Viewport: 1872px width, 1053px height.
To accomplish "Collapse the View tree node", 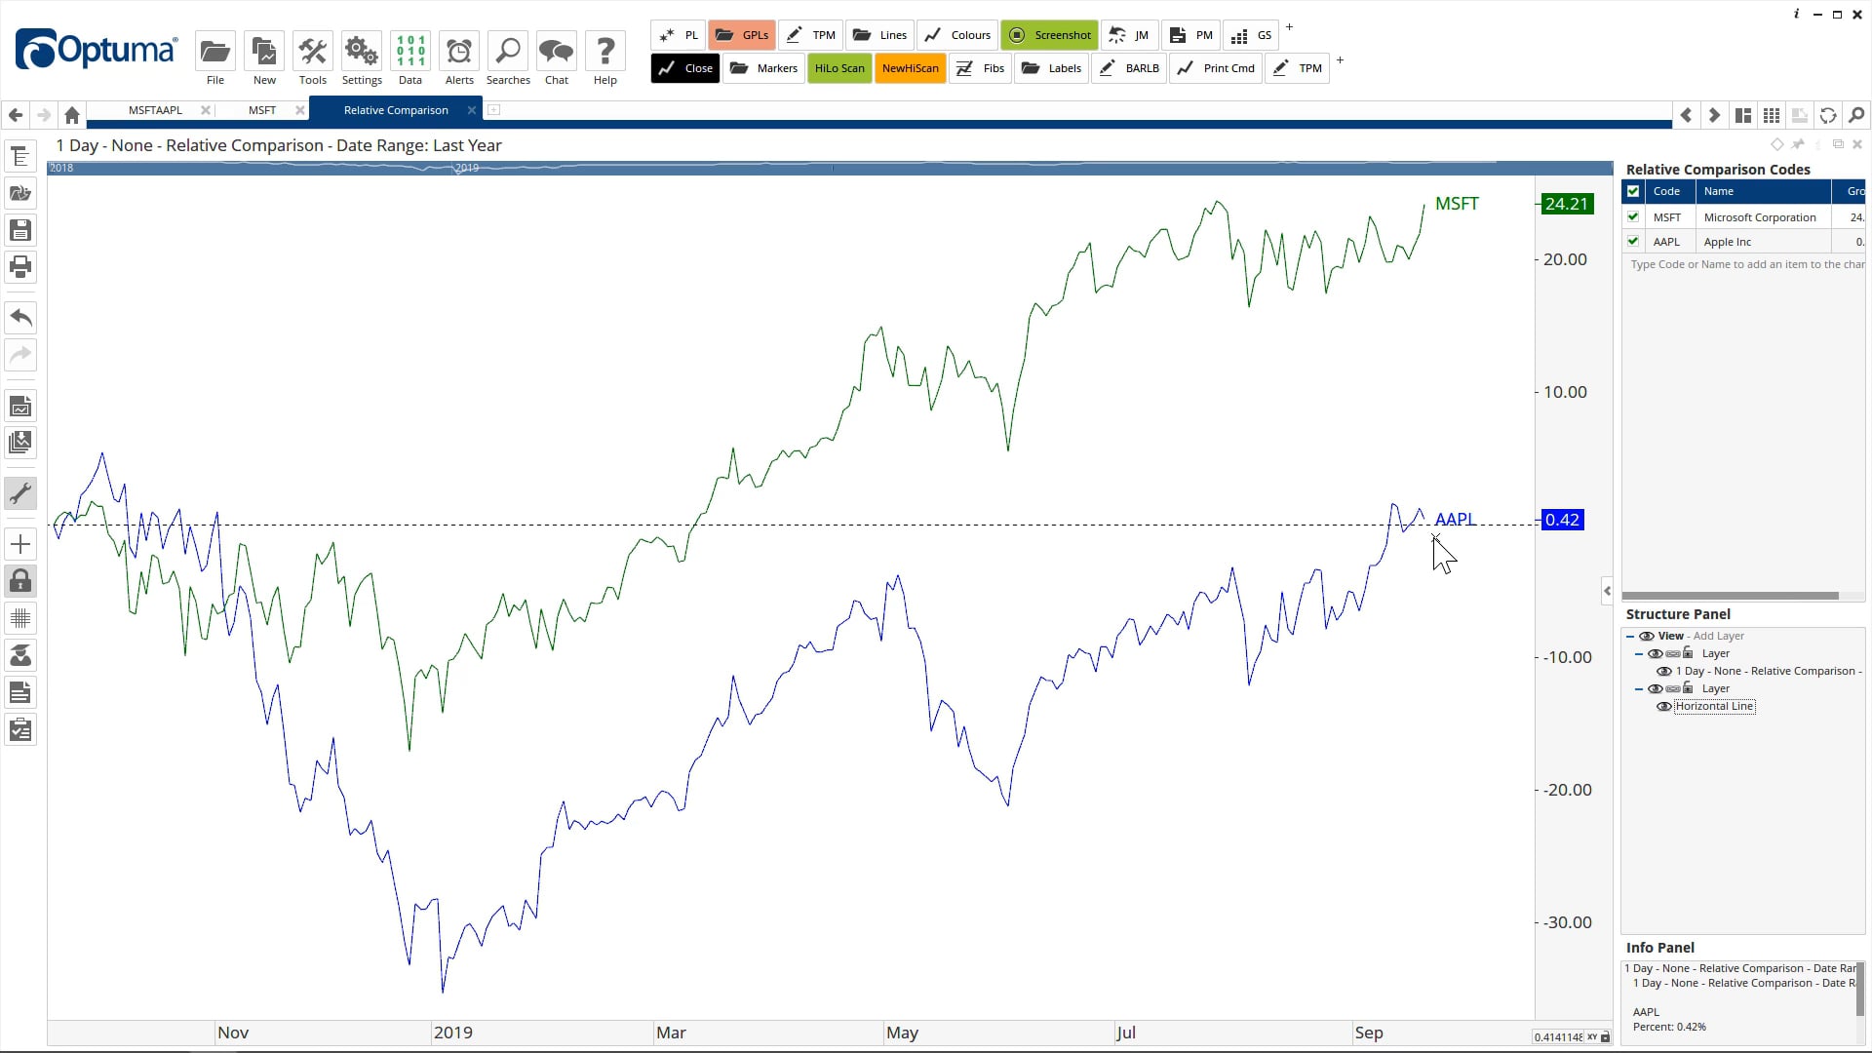I will tap(1630, 636).
